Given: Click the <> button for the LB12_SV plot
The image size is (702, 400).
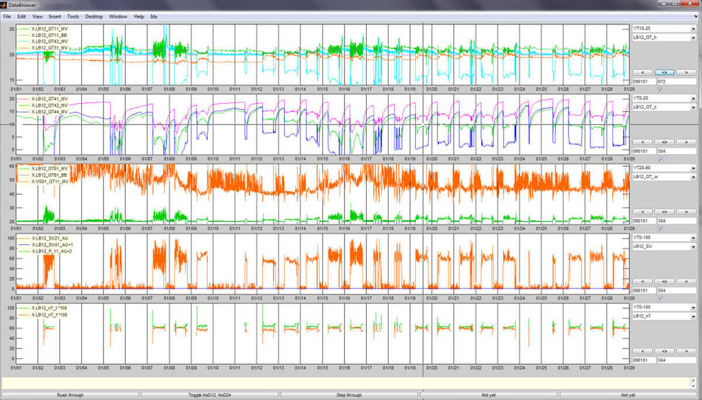Looking at the screenshot, I should coord(665,281).
